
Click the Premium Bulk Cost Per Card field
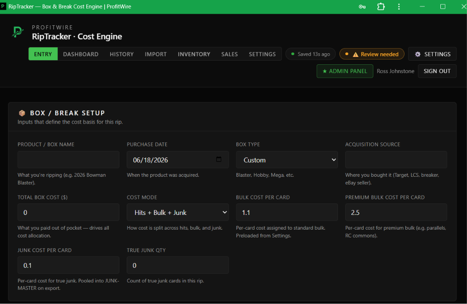click(396, 212)
